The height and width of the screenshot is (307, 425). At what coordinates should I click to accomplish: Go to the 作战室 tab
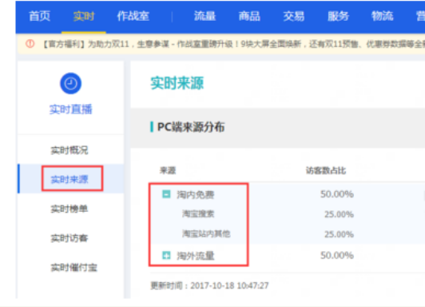(133, 16)
